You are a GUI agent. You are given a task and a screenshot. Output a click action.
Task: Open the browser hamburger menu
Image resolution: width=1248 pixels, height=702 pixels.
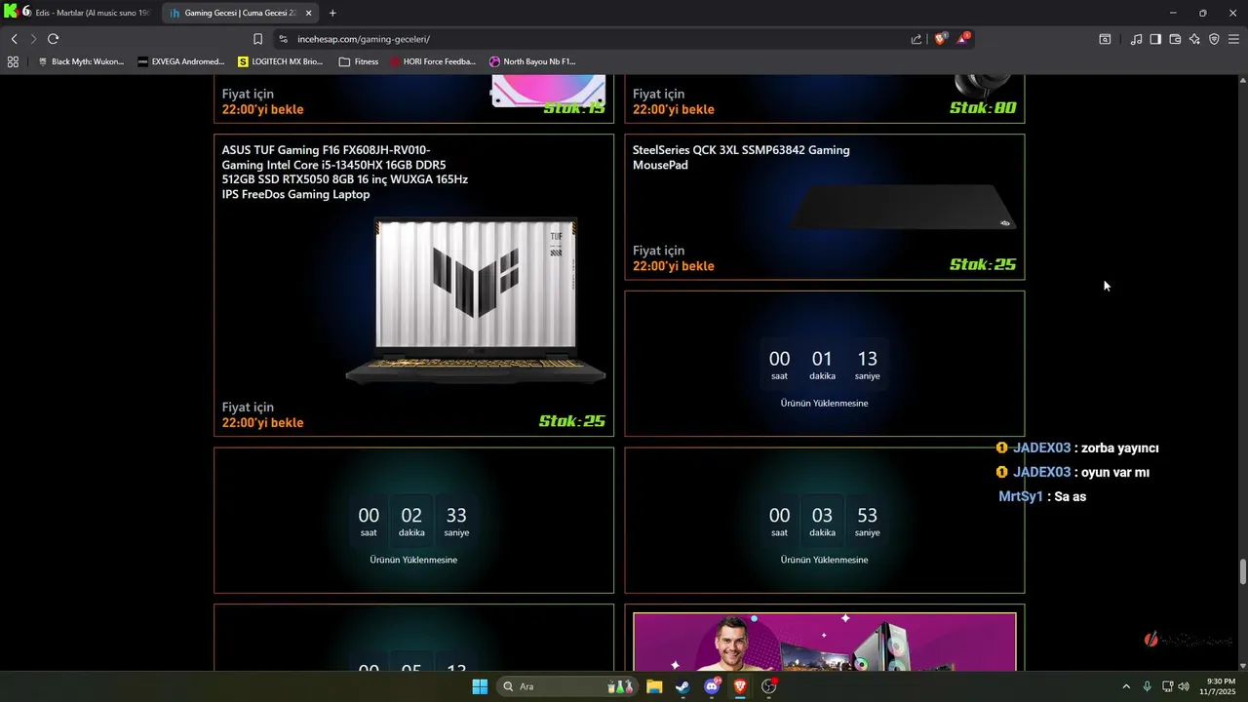tap(1233, 39)
